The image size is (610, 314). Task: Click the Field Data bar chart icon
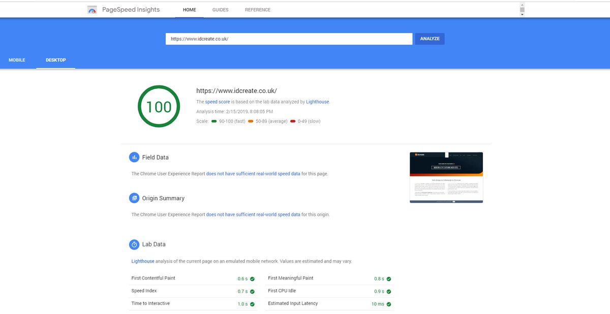pos(134,158)
